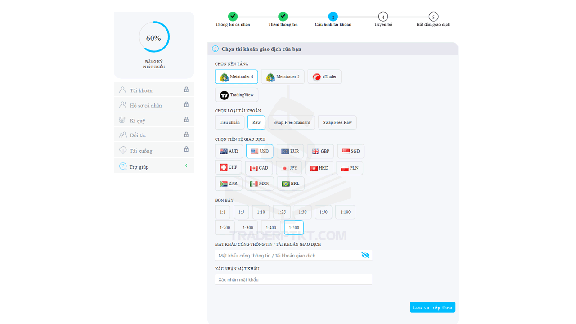The image size is (576, 324).
Task: Set leverage to 1:25
Action: coord(282,212)
